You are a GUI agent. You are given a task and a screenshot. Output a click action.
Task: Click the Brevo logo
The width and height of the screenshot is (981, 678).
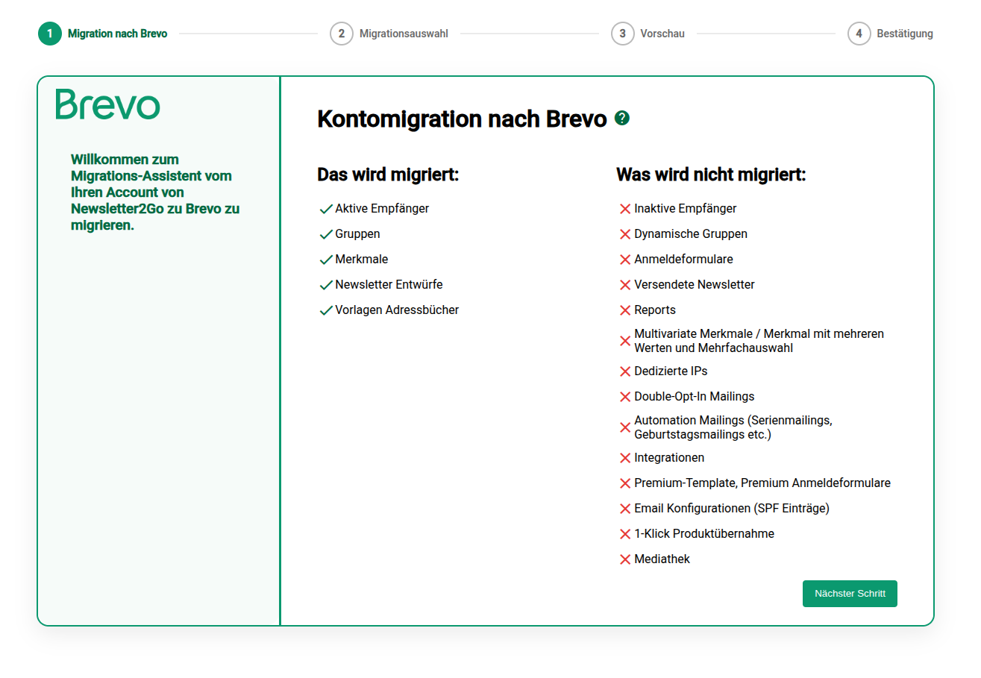tap(108, 105)
